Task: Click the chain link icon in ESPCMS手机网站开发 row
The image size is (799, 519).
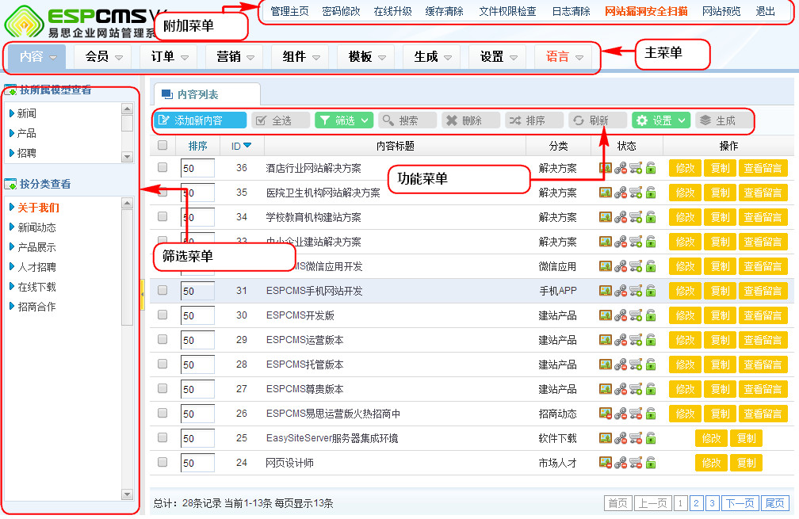Action: 621,291
